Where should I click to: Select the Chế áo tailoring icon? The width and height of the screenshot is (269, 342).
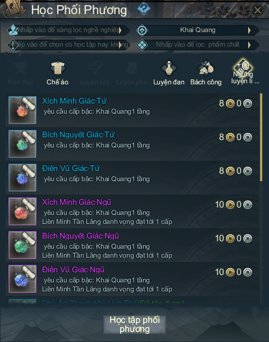click(x=57, y=67)
